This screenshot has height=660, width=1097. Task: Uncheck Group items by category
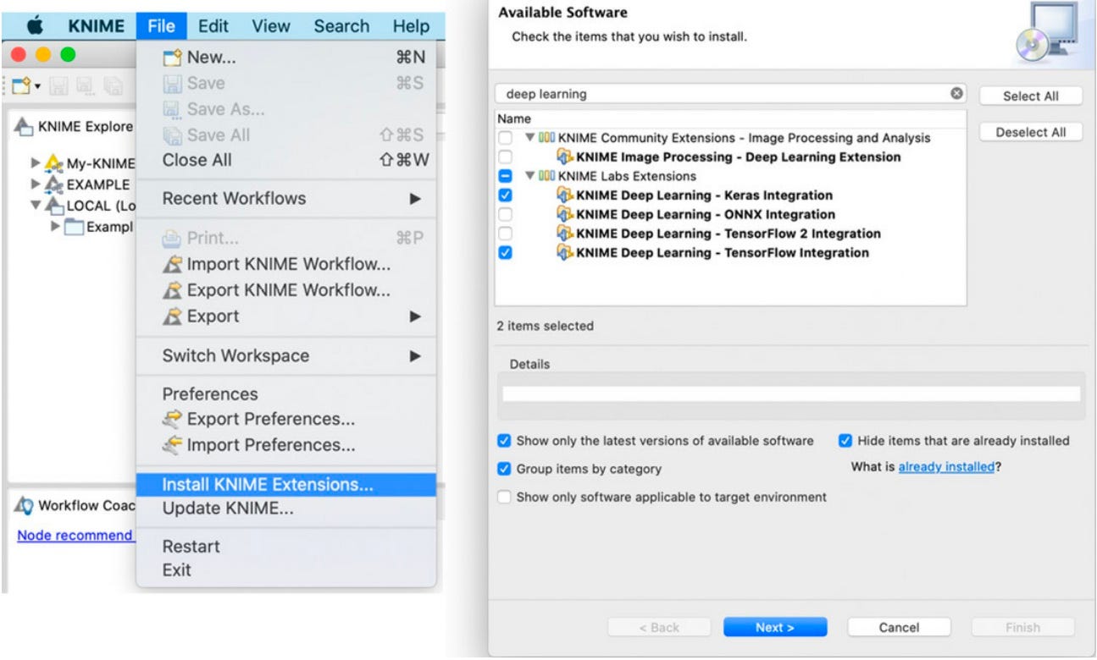pyautogui.click(x=505, y=469)
